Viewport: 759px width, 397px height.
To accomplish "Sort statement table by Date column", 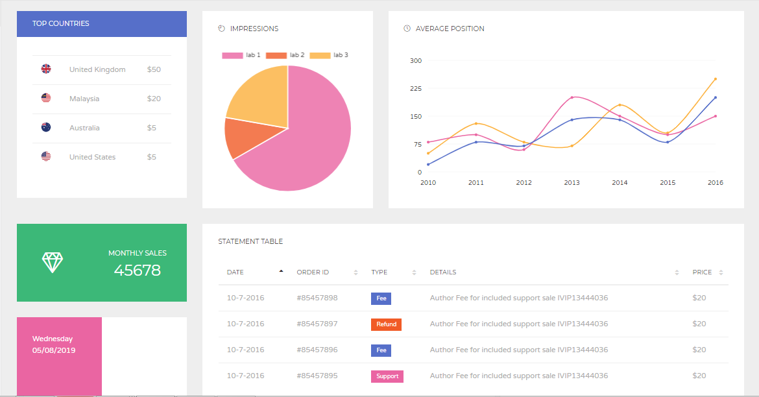I will pos(235,272).
